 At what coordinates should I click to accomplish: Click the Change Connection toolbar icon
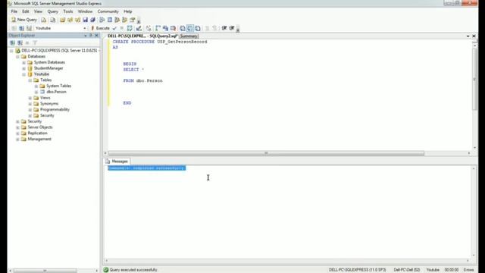[x=29, y=28]
